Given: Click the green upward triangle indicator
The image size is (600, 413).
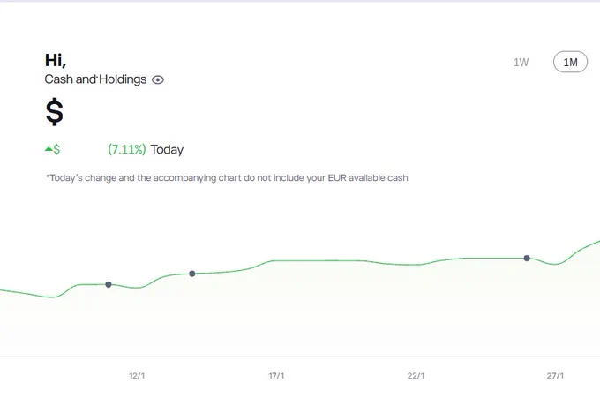Looking at the screenshot, I should (x=49, y=149).
